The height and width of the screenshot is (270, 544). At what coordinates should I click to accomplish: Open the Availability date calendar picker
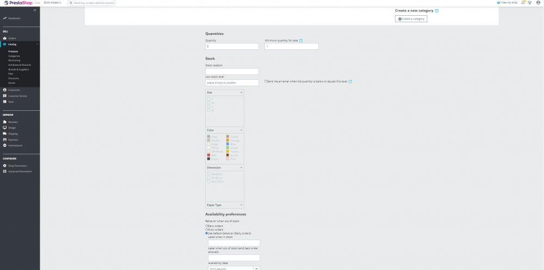[x=256, y=268]
